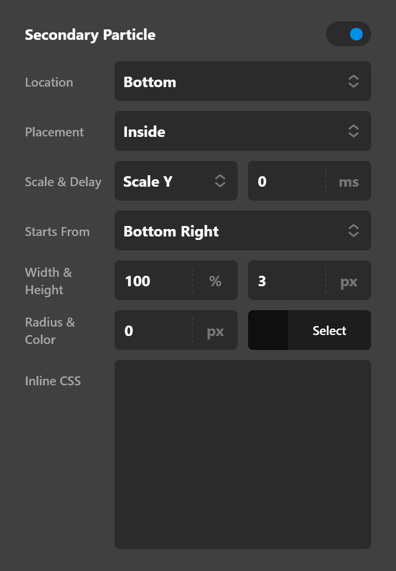Open the particle color swatch
Image resolution: width=396 pixels, height=571 pixels.
click(x=266, y=330)
